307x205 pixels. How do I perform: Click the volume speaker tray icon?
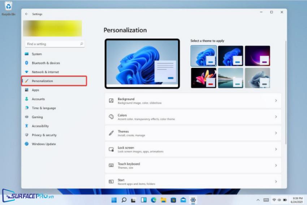point(280,200)
